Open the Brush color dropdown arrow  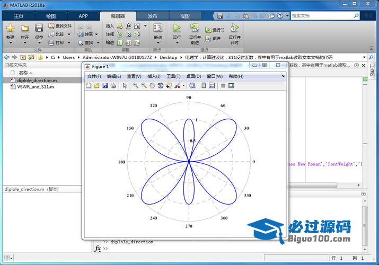[183, 85]
